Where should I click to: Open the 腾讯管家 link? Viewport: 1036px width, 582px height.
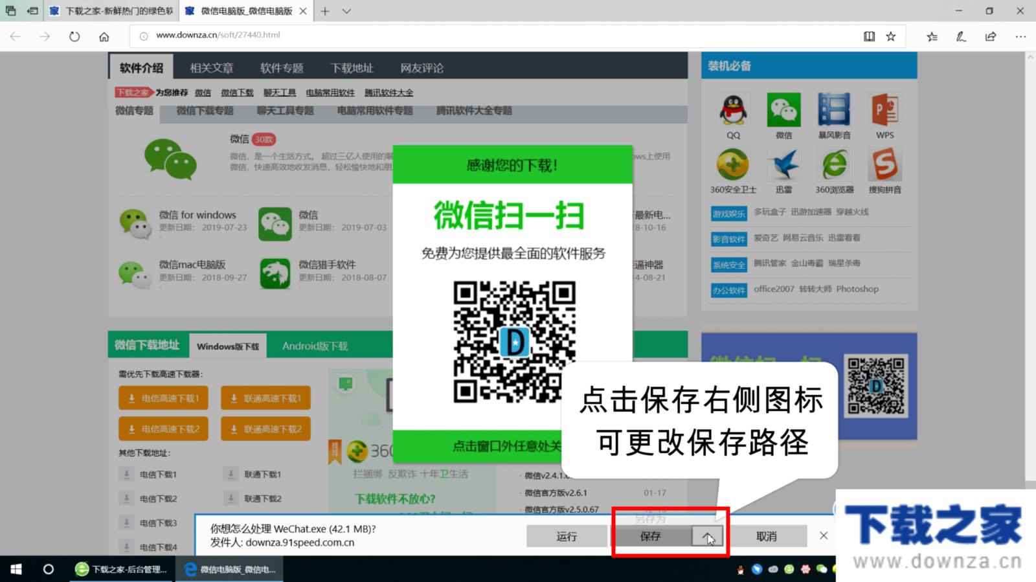(770, 263)
